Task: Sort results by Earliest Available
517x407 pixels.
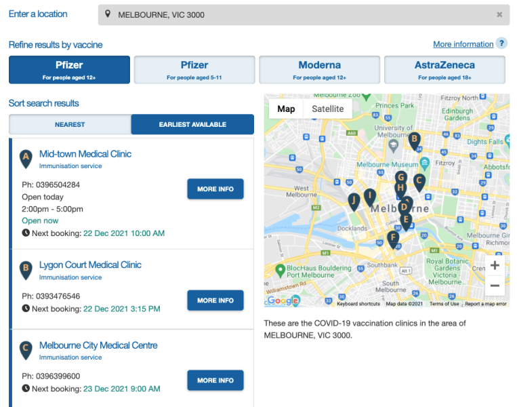Action: 192,125
